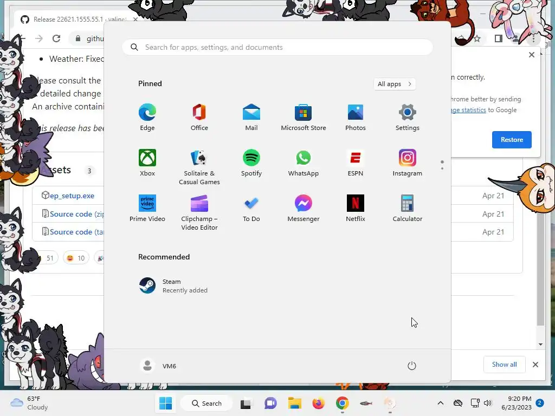Viewport: 555px width, 416px height.
Task: Download Source code (zip) in Chrome
Action: coord(77,214)
